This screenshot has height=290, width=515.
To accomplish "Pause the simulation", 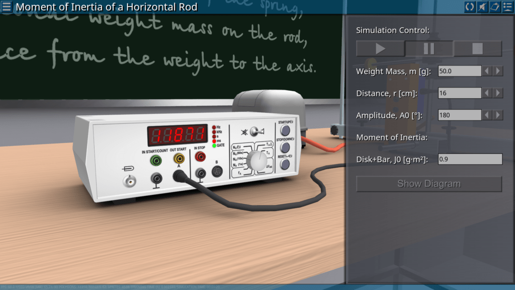I will (429, 49).
